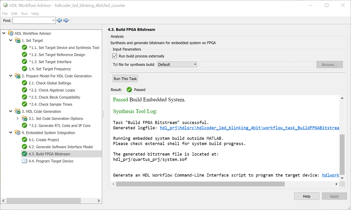351x210 pixels.
Task: Open the generated logfile link
Action: (250, 128)
